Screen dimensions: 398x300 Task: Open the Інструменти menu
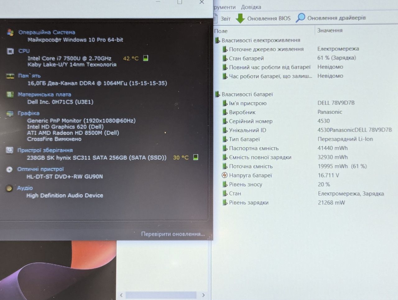(x=224, y=7)
